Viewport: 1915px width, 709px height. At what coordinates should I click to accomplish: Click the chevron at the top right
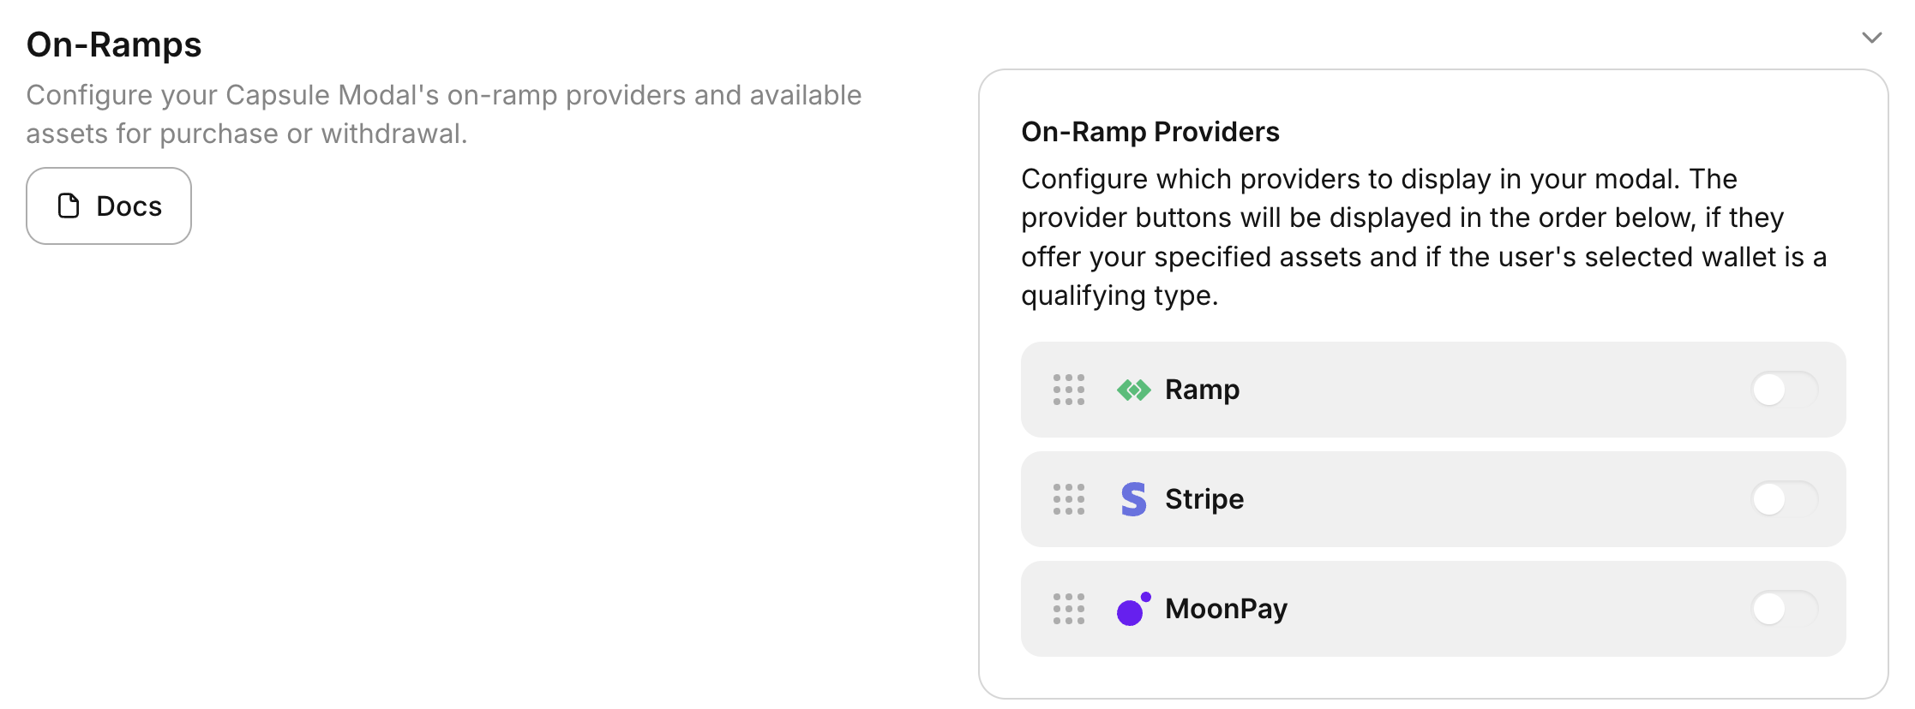[1870, 38]
